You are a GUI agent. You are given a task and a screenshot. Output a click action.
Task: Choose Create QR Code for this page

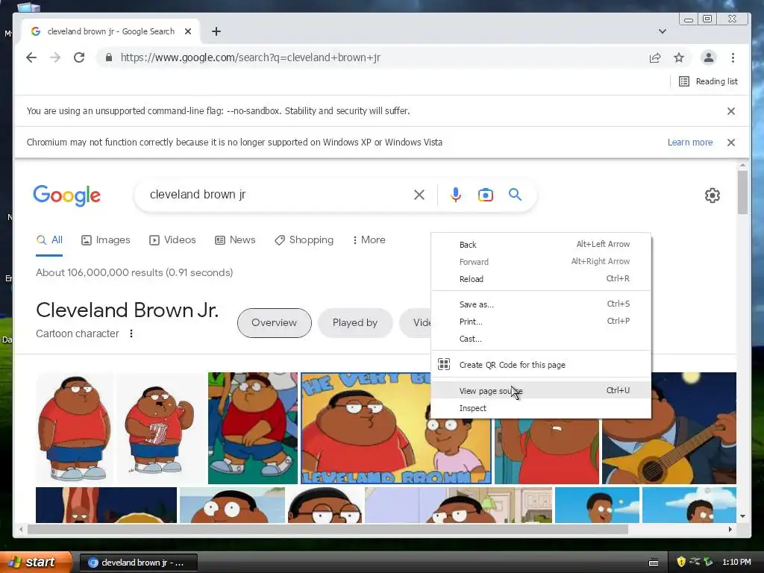pyautogui.click(x=541, y=364)
